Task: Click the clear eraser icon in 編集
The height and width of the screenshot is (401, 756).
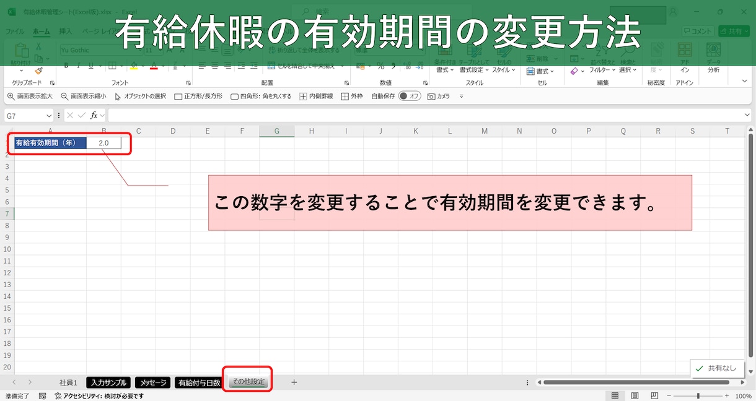Action: (574, 71)
